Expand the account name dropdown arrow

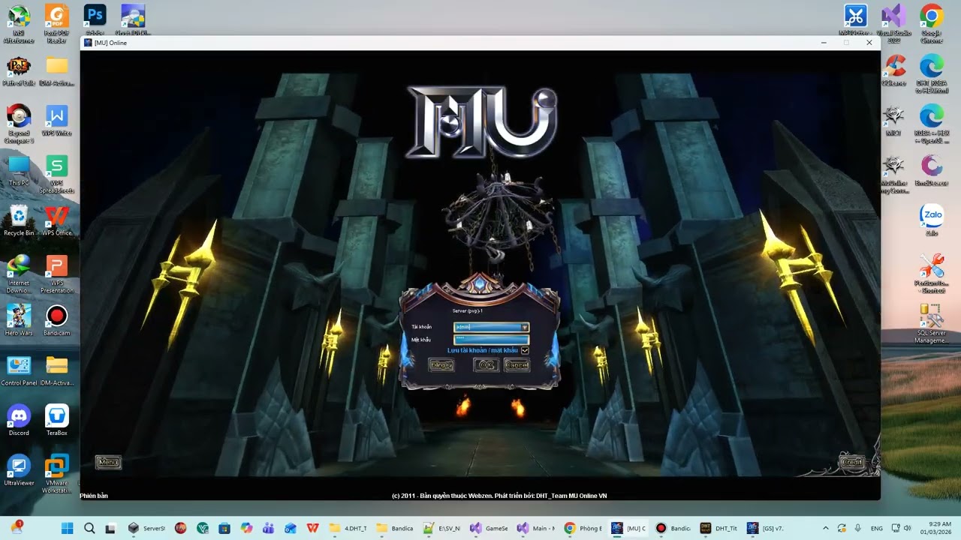point(525,327)
